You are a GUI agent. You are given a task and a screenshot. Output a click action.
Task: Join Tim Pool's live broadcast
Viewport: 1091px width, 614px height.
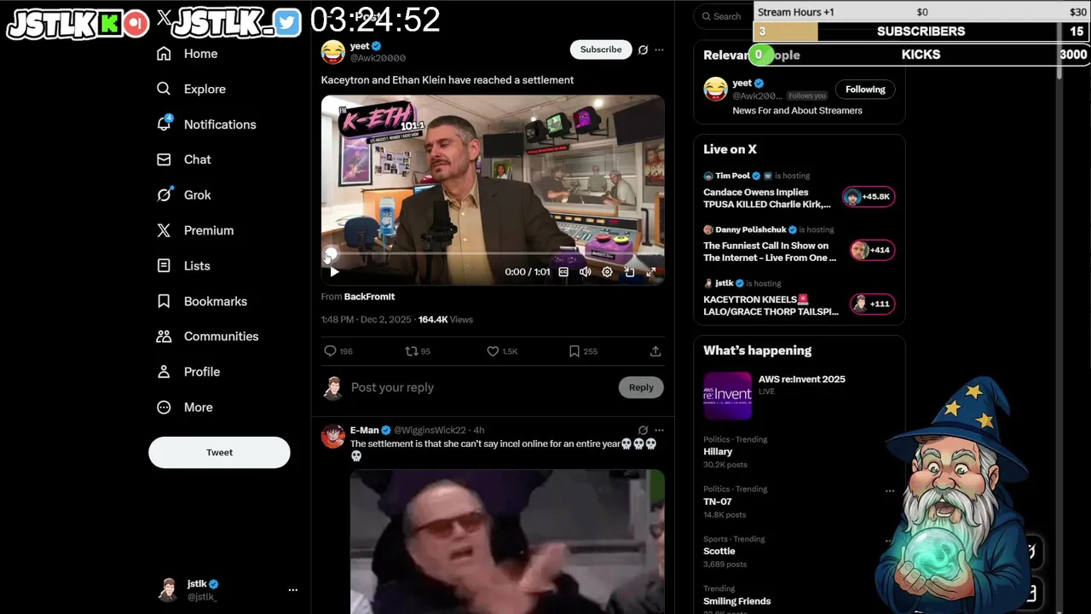[767, 199]
